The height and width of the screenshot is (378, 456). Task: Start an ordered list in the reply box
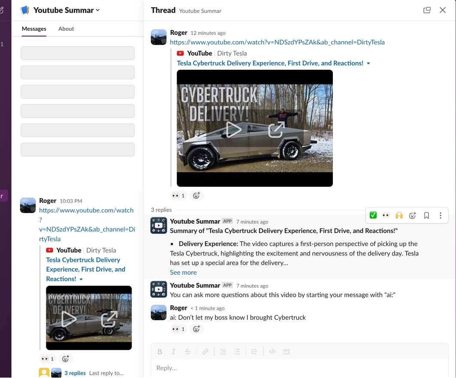223,351
